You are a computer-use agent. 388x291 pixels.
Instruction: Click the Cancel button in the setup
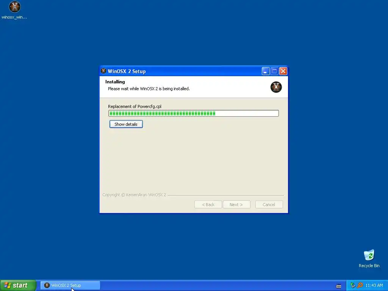click(x=269, y=205)
